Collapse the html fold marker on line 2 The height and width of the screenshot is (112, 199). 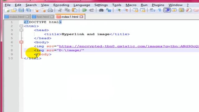[x=21, y=26]
